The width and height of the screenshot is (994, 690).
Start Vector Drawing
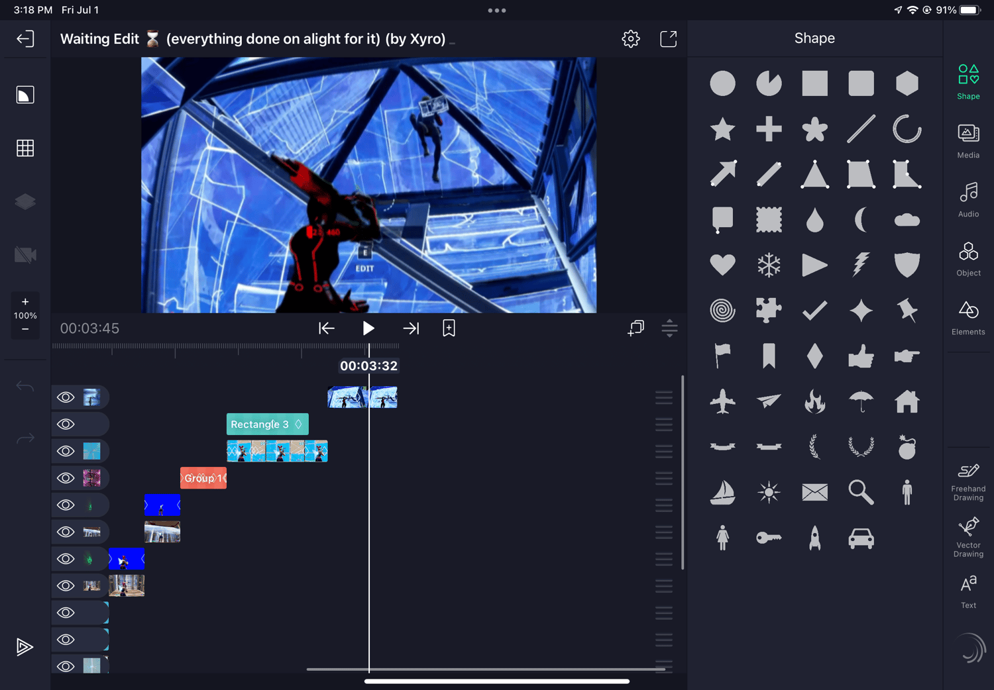pos(968,538)
